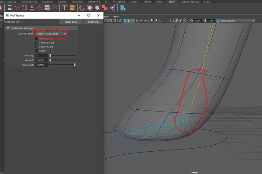Image resolution: width=262 pixels, height=174 pixels.
Task: Open the Panels viewport menu
Action: pyautogui.click(x=116, y=17)
